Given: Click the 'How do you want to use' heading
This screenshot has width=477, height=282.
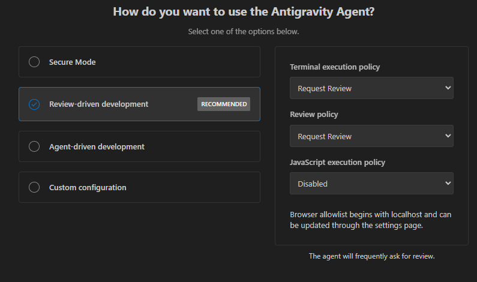Looking at the screenshot, I should tap(244, 11).
